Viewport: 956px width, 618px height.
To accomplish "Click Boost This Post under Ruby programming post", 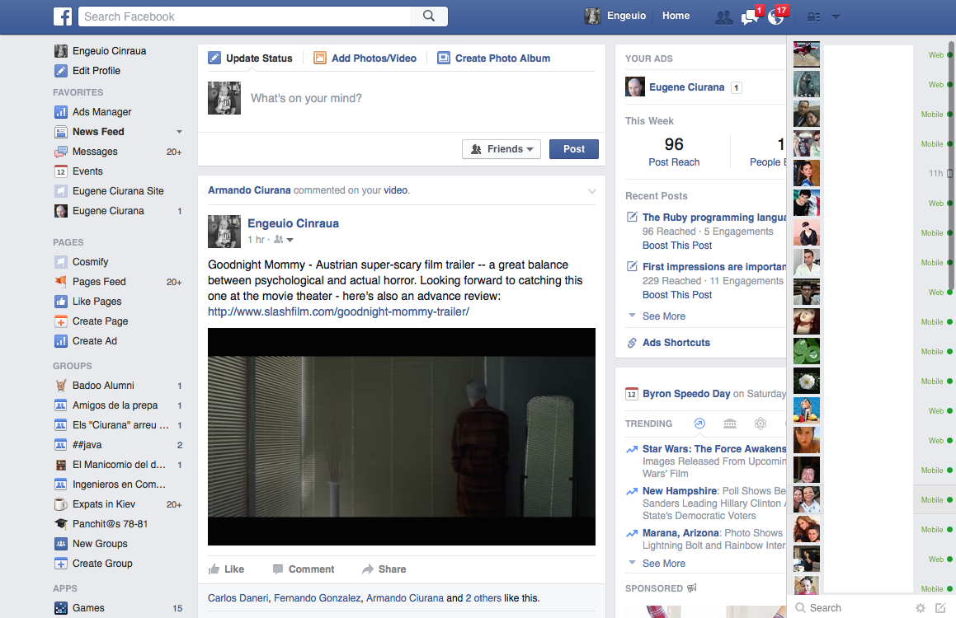I will 676,246.
